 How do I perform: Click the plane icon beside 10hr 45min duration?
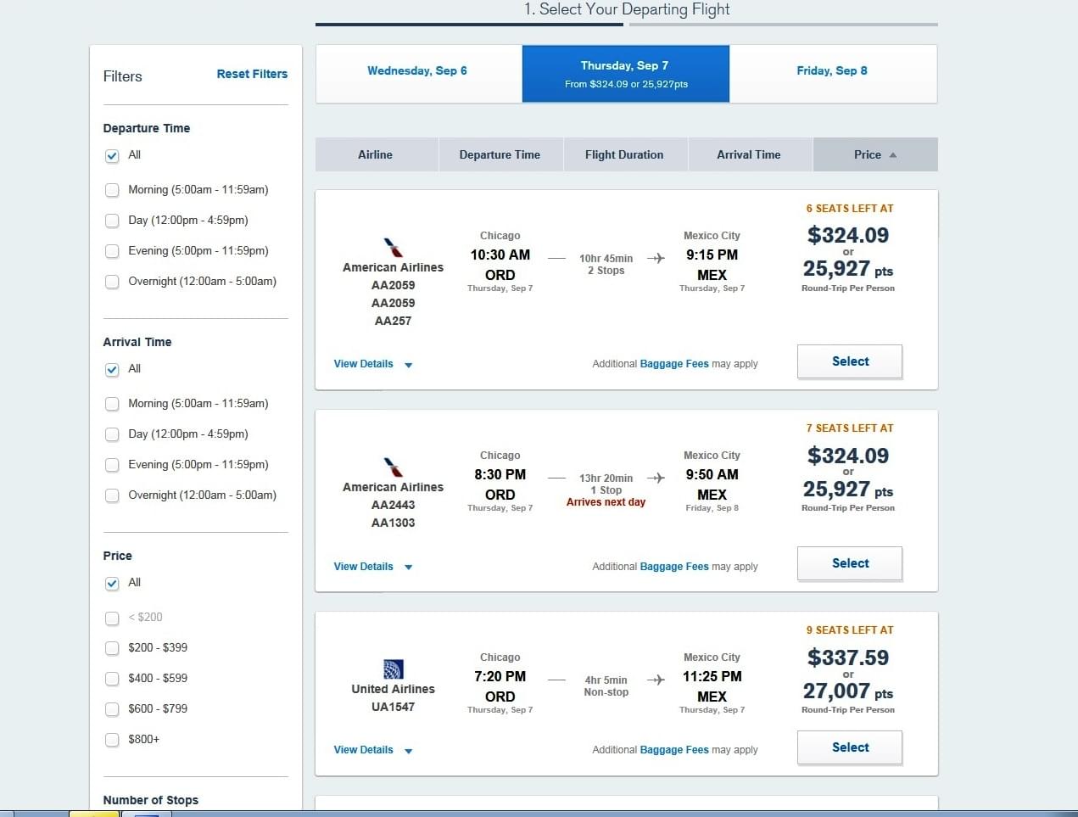click(656, 258)
